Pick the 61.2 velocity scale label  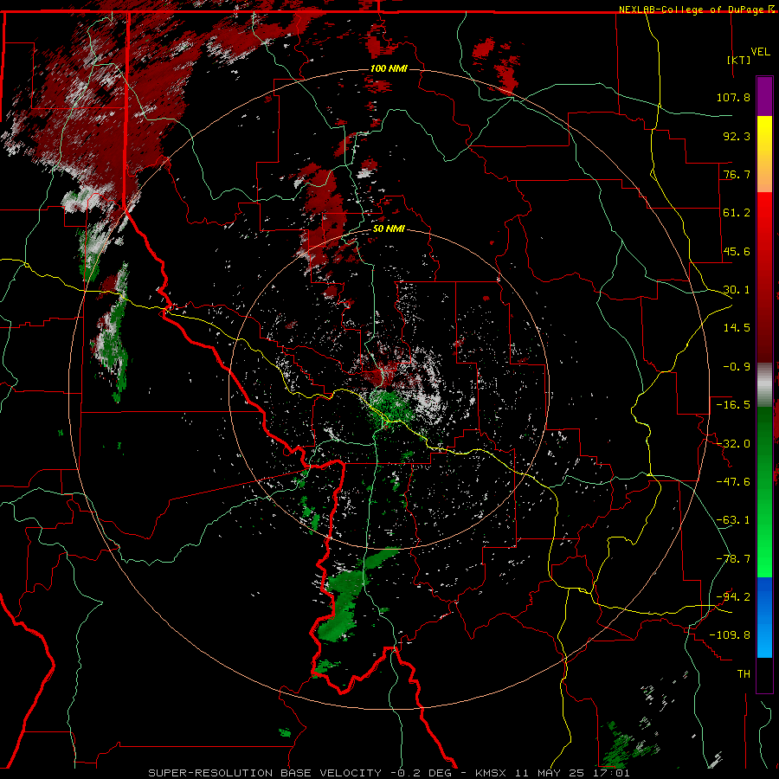click(x=737, y=213)
